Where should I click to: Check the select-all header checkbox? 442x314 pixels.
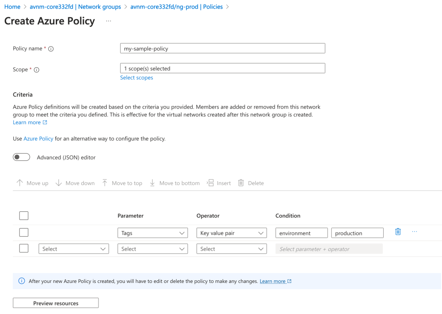[24, 216]
